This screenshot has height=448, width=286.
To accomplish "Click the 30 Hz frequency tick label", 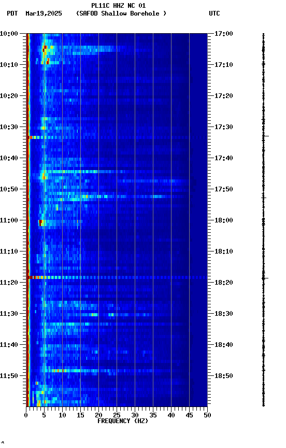I will click(x=135, y=415).
